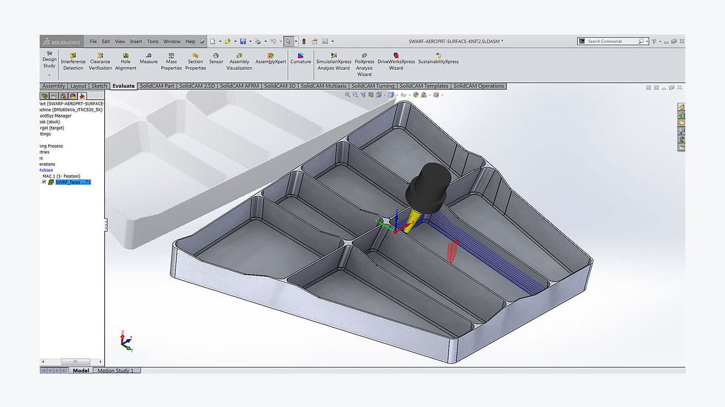Open the Interference Detection tool
The image size is (725, 407).
pos(72,59)
